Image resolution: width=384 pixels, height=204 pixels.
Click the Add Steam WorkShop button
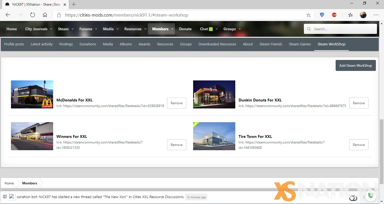[356, 66]
